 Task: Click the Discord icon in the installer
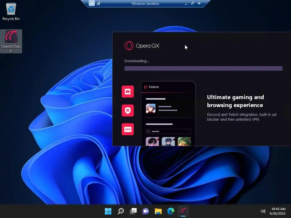[x=128, y=92]
